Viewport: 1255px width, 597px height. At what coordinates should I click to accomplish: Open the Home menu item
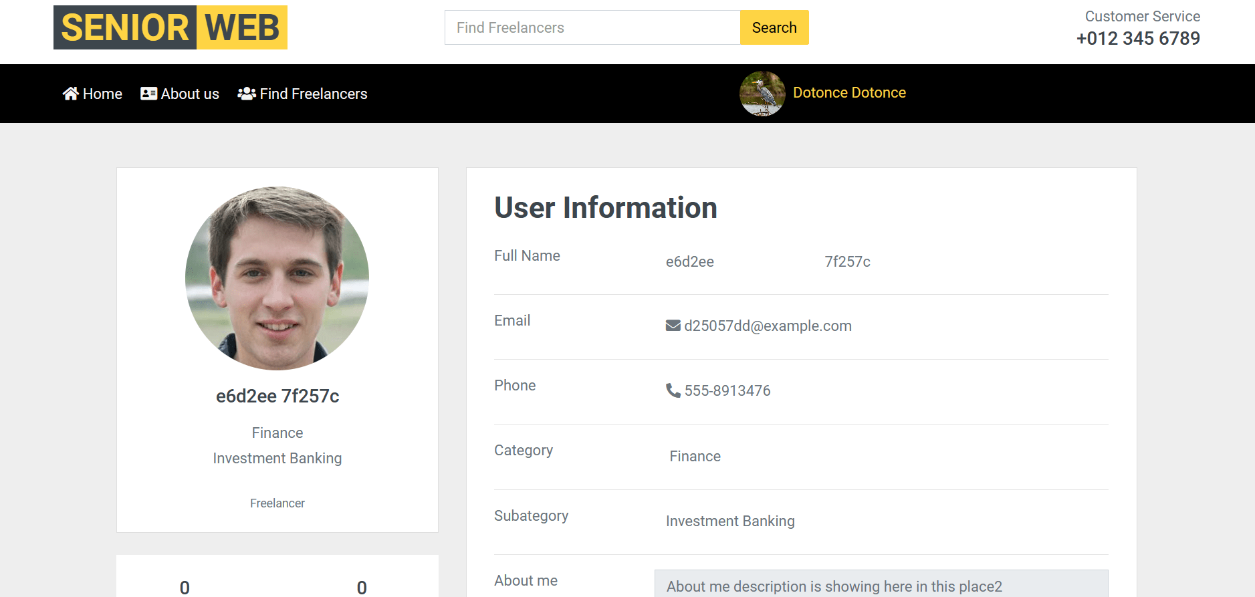pyautogui.click(x=102, y=94)
